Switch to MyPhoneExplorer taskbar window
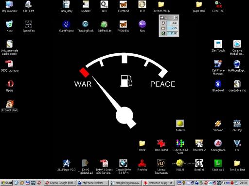 click(x=93, y=183)
